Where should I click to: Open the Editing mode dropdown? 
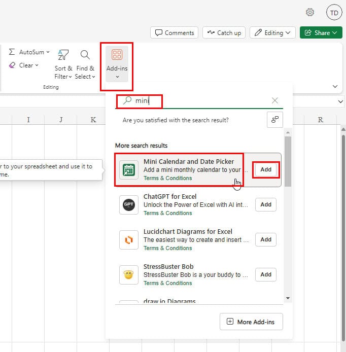(272, 33)
